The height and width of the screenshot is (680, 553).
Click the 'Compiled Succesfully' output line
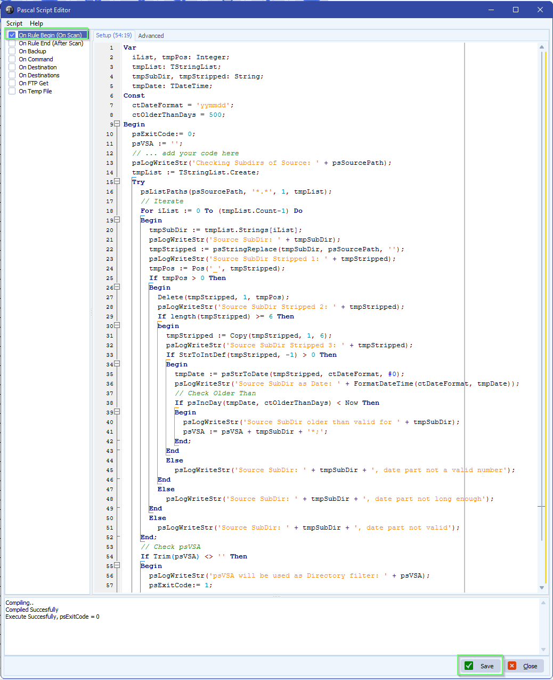(x=32, y=610)
